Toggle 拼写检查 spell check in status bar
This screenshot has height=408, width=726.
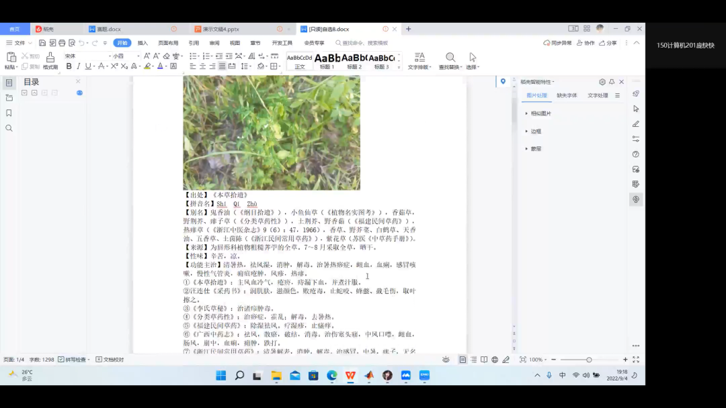pos(74,360)
